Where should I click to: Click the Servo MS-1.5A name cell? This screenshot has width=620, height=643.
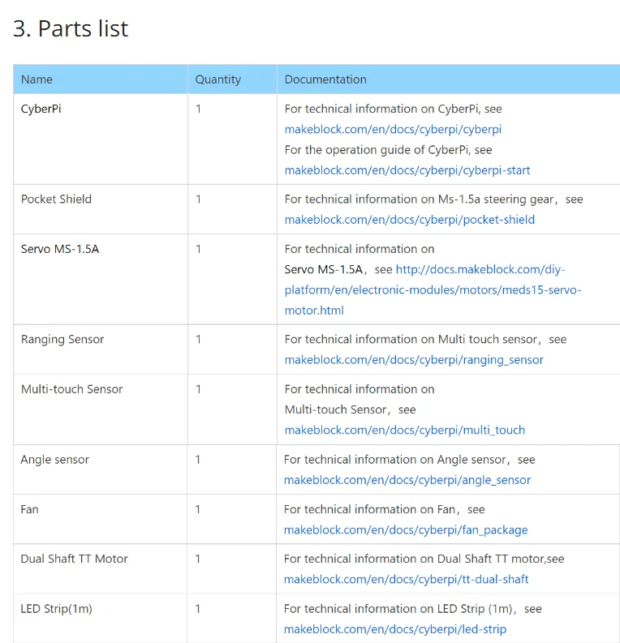pyautogui.click(x=60, y=249)
